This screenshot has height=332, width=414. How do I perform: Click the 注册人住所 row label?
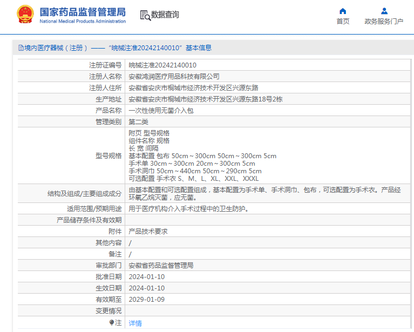click(105, 87)
